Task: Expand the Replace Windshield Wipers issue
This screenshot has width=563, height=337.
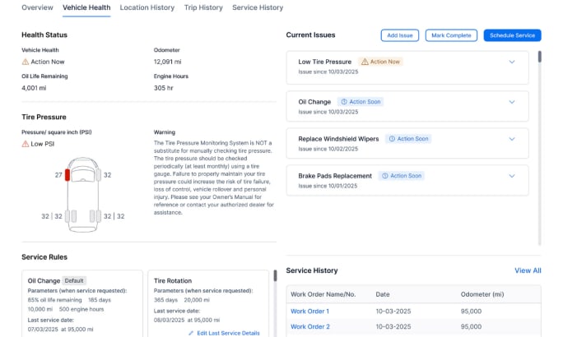Action: pos(512,139)
